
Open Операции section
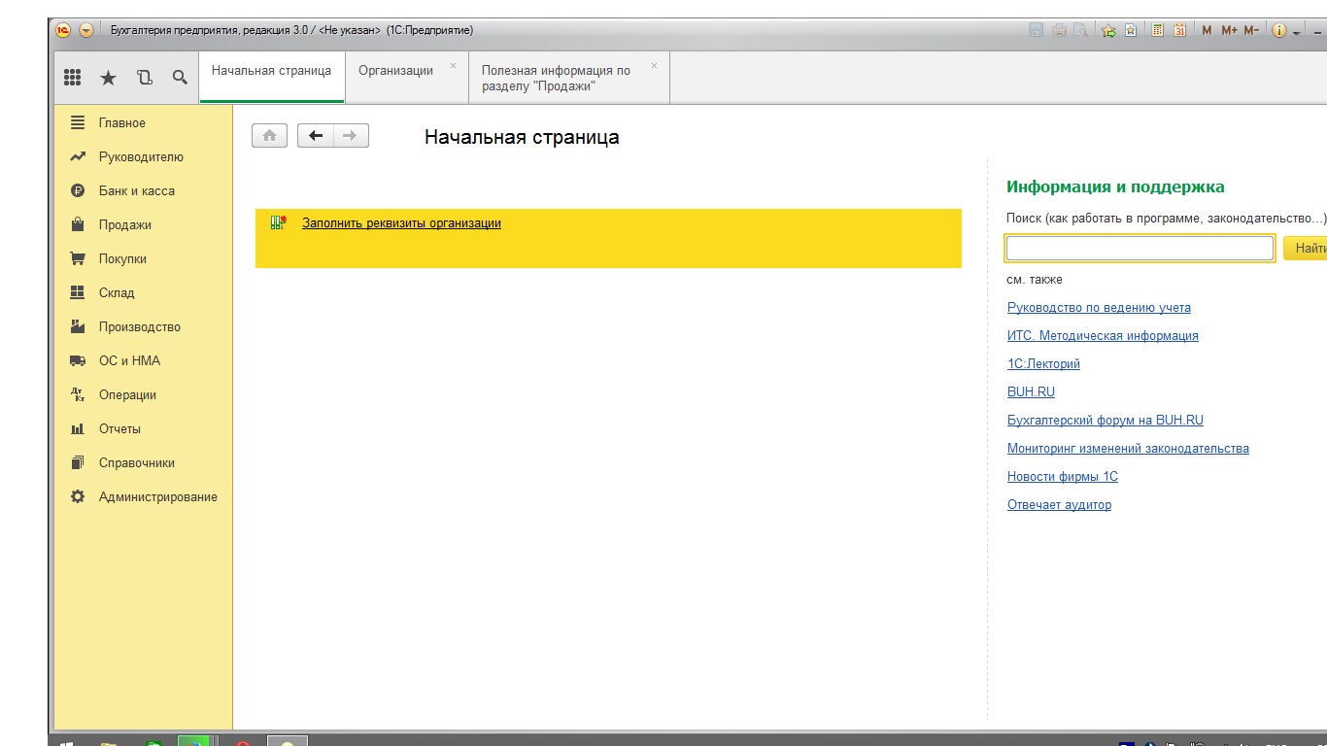tap(144, 395)
